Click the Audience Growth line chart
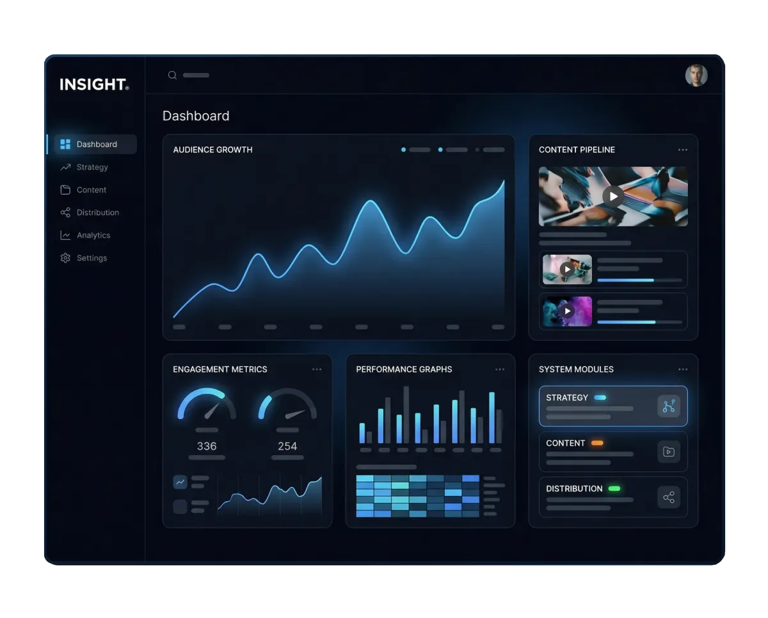 tap(339, 250)
